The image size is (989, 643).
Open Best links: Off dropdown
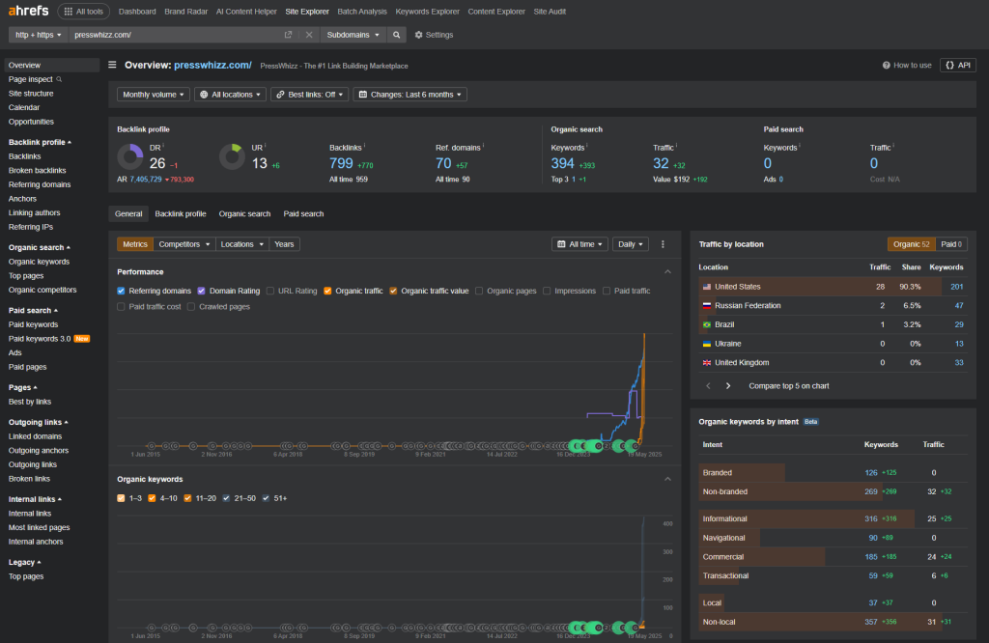(310, 95)
